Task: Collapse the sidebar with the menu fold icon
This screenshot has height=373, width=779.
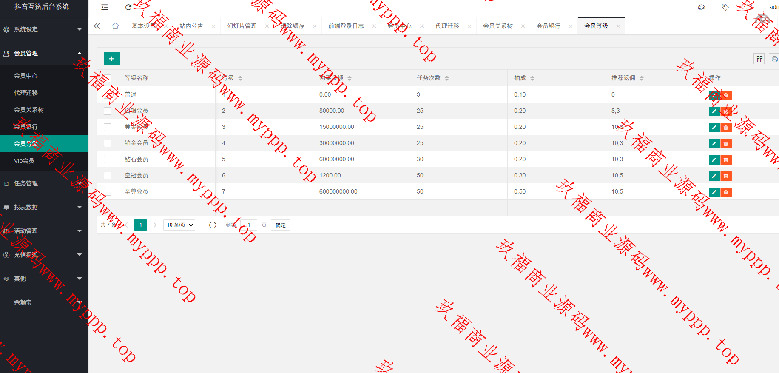Action: point(105,7)
